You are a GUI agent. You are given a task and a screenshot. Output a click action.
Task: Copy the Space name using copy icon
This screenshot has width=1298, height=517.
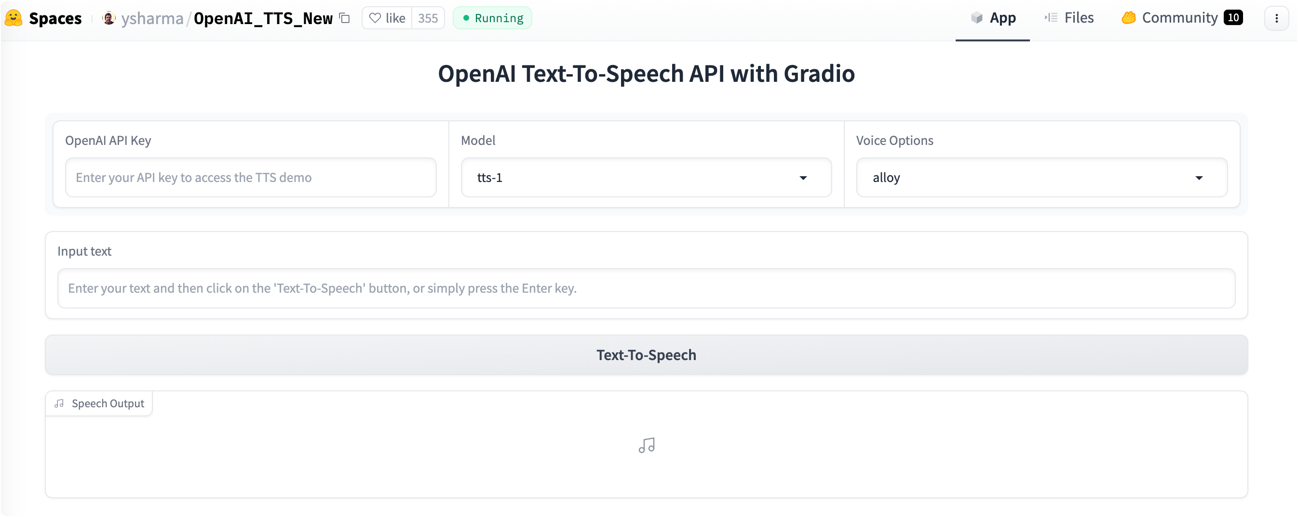click(x=345, y=18)
